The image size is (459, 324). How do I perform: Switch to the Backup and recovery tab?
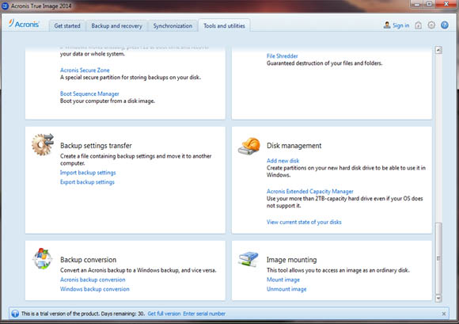[116, 26]
